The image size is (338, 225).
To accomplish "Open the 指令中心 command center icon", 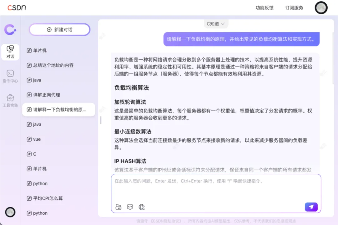I will [10, 76].
